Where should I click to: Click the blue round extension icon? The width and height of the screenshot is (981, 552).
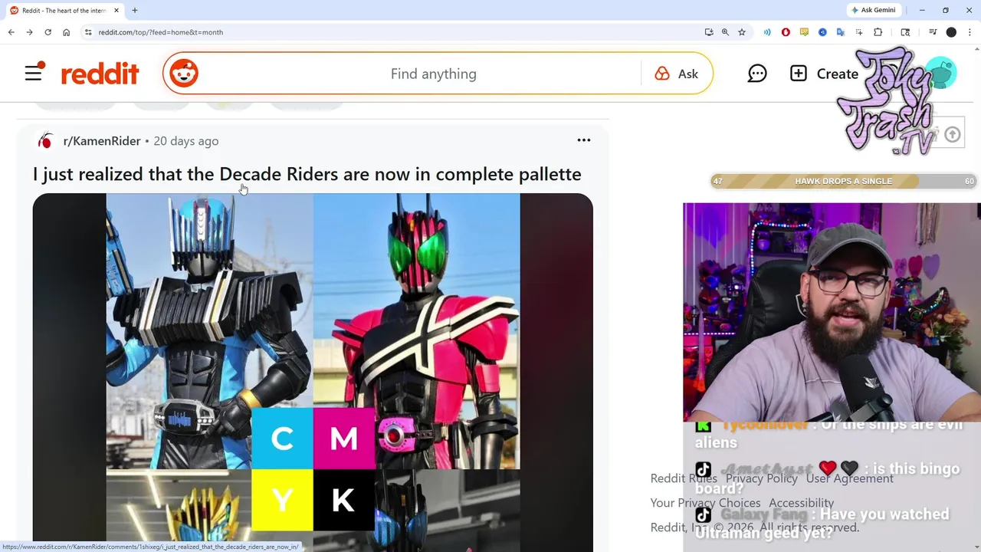822,32
